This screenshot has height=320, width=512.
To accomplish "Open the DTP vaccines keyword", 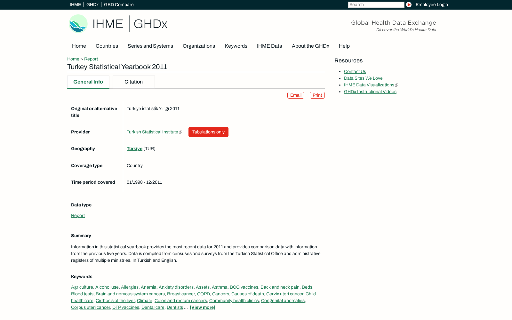I will click(126, 308).
